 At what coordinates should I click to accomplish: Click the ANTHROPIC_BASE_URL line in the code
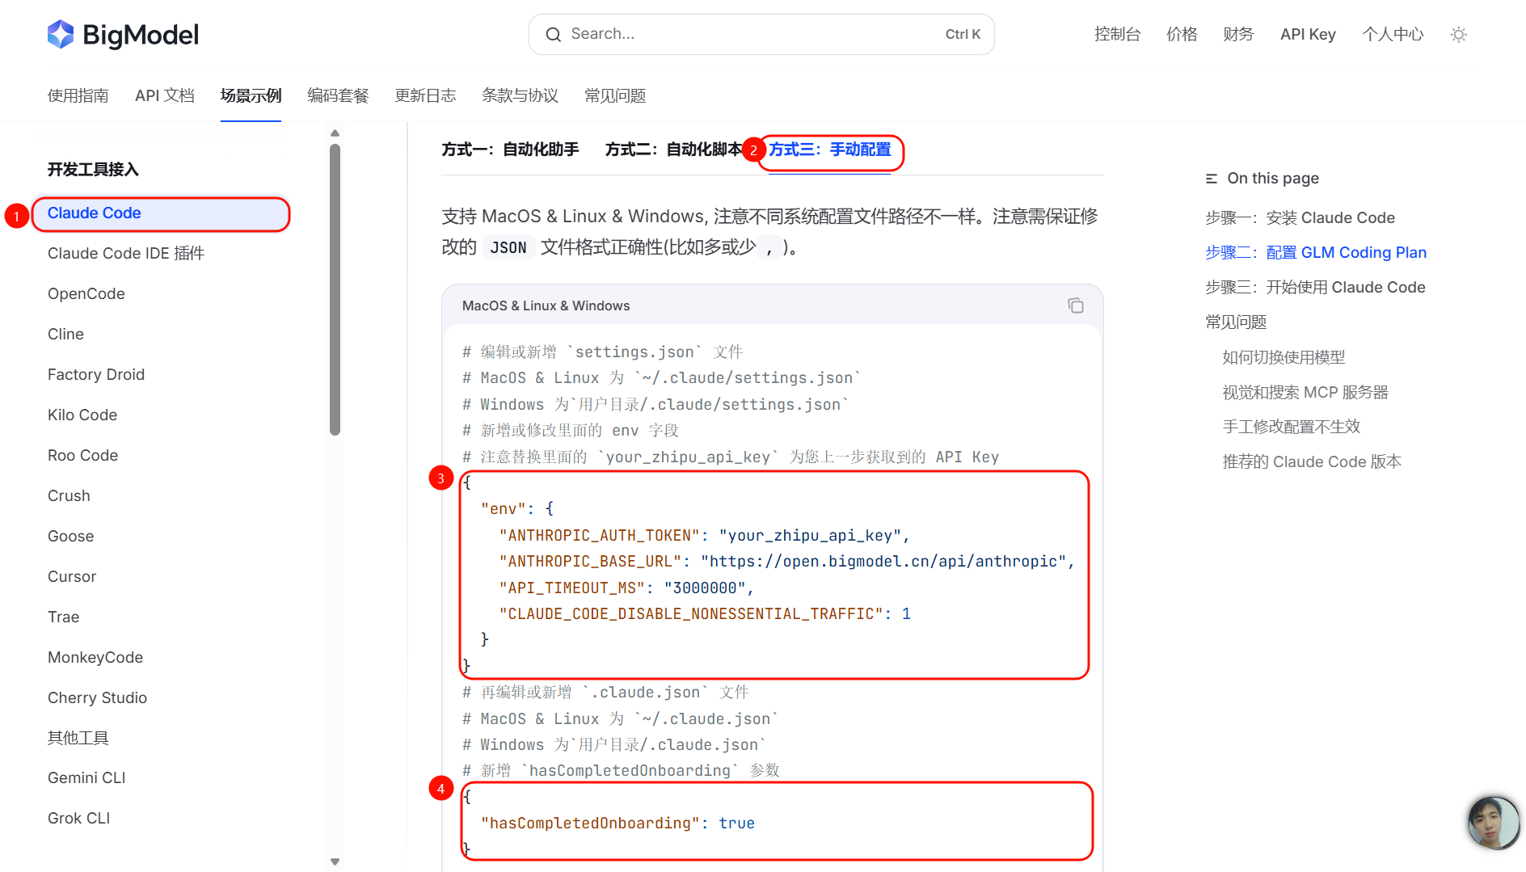coord(787,562)
